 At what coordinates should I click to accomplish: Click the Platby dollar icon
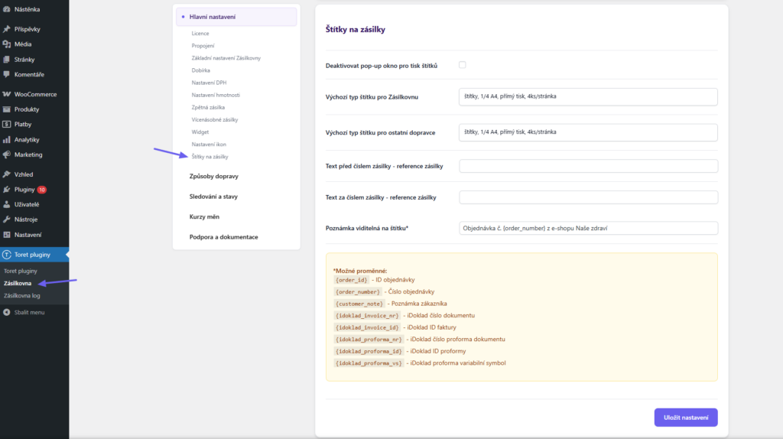click(x=6, y=124)
